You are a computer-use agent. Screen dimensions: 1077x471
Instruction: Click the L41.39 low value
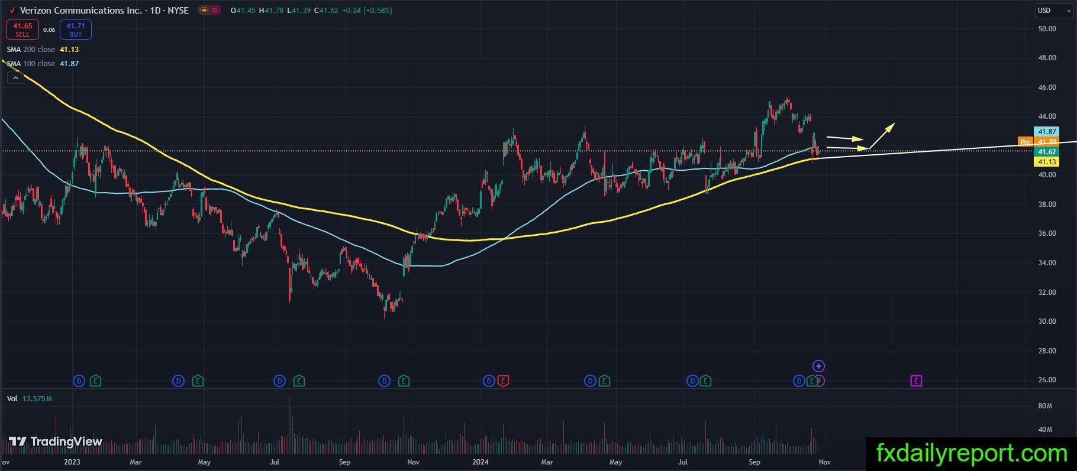tap(299, 10)
